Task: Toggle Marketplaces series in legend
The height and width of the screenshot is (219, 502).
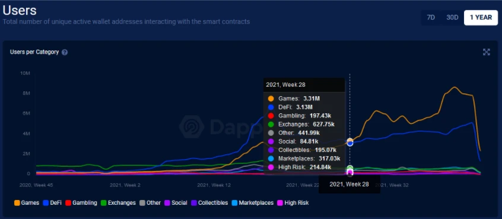Action: point(253,203)
